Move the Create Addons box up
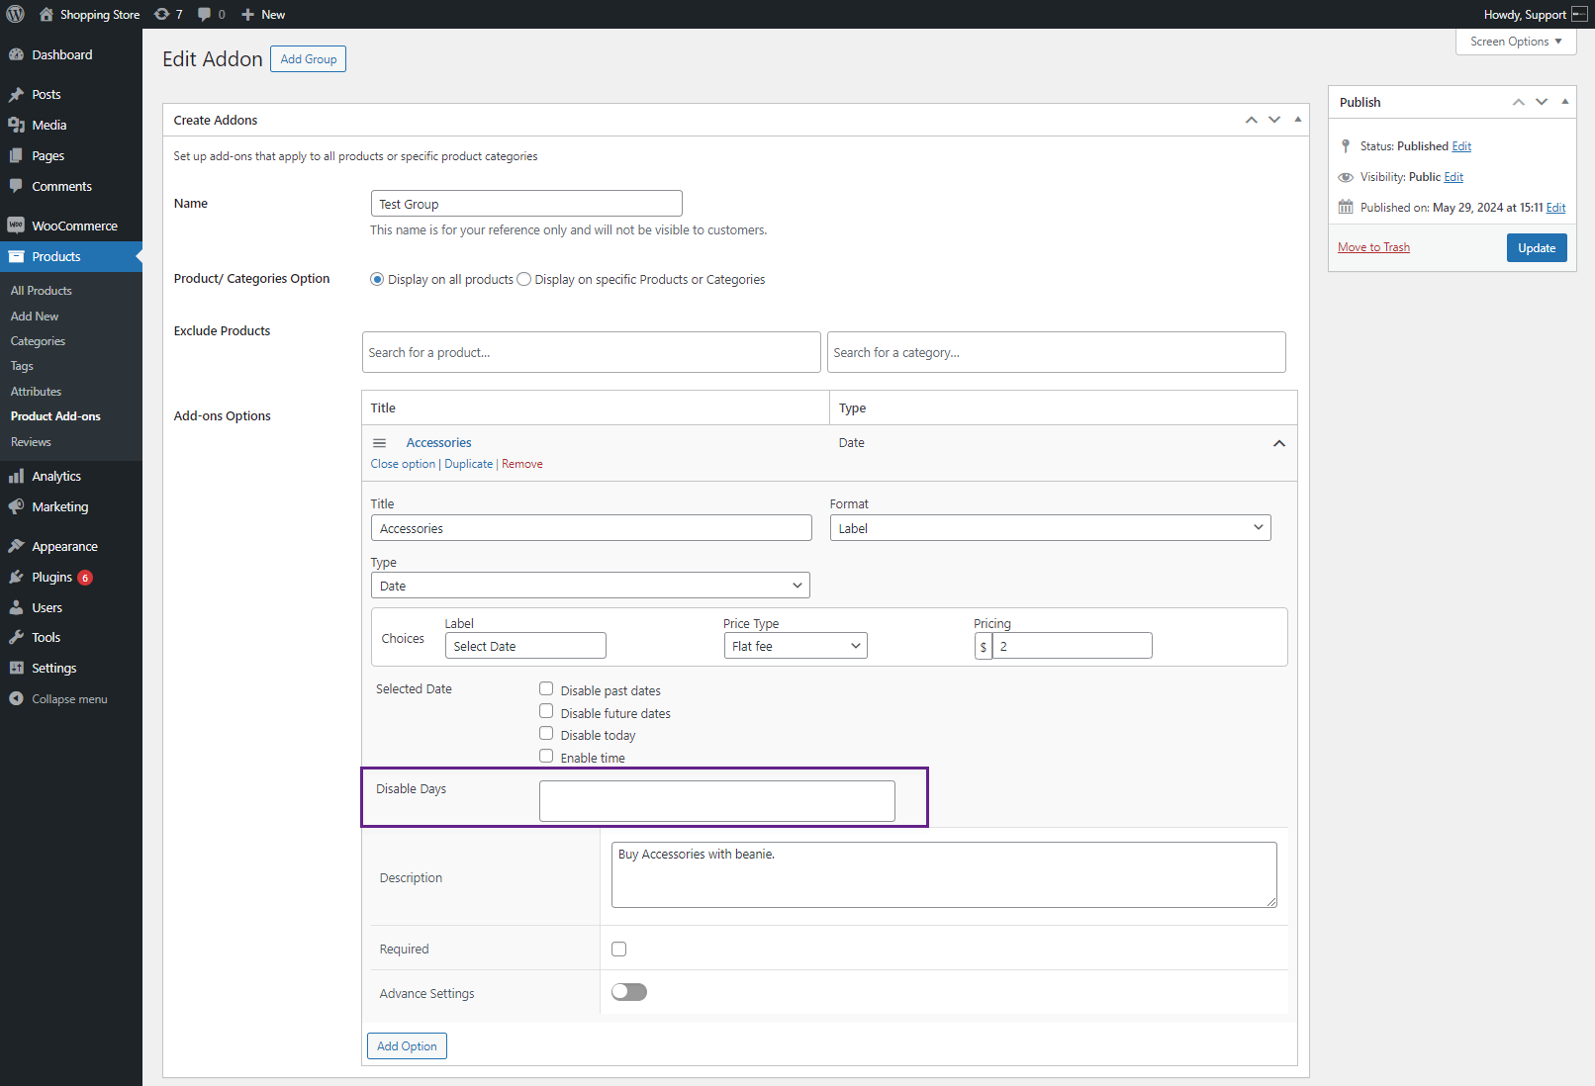1595x1086 pixels. coord(1252,120)
